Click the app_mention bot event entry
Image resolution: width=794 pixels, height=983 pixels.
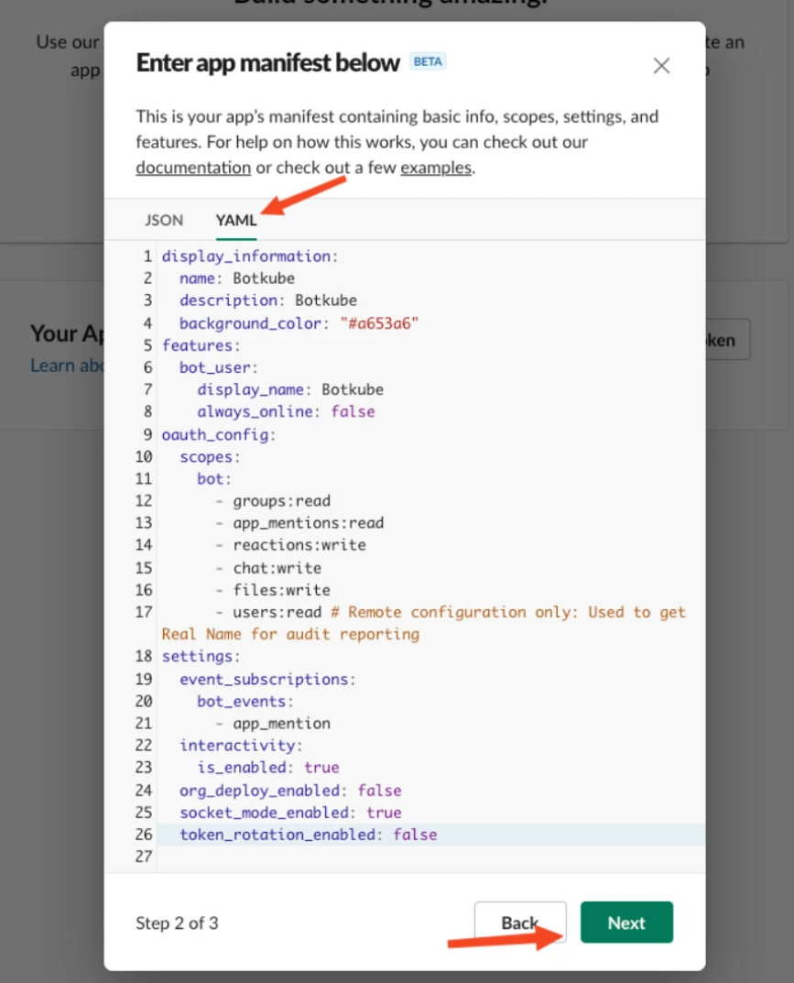click(281, 723)
